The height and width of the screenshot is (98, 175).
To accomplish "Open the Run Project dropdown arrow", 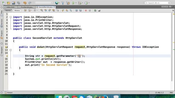I will coord(76,3).
